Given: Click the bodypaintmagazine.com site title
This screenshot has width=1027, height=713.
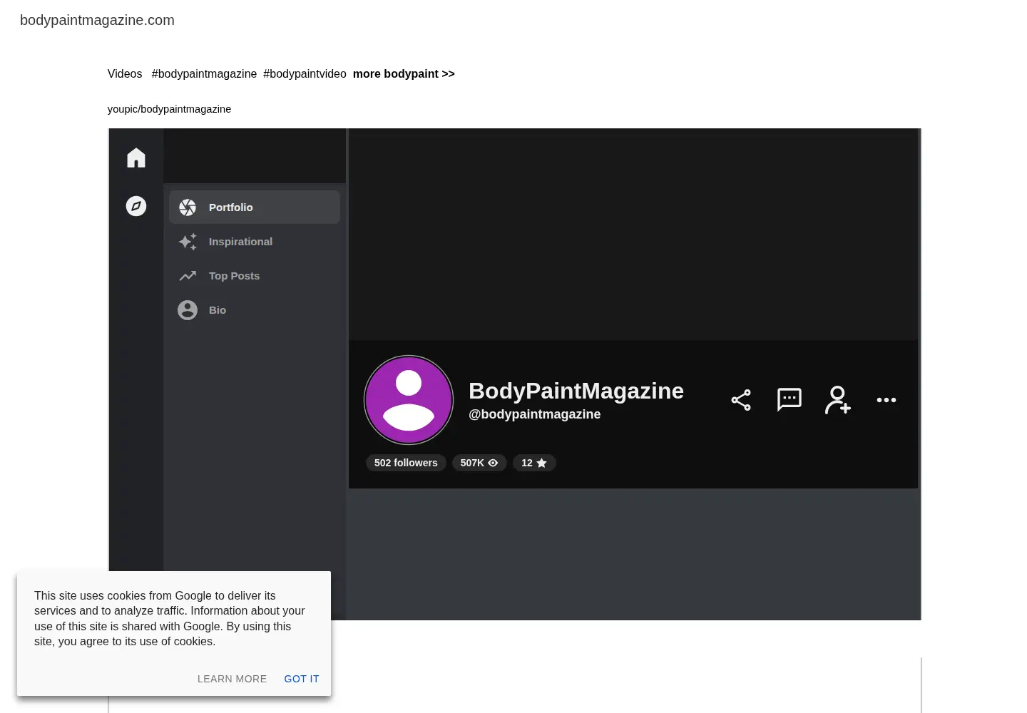Looking at the screenshot, I should point(97,20).
